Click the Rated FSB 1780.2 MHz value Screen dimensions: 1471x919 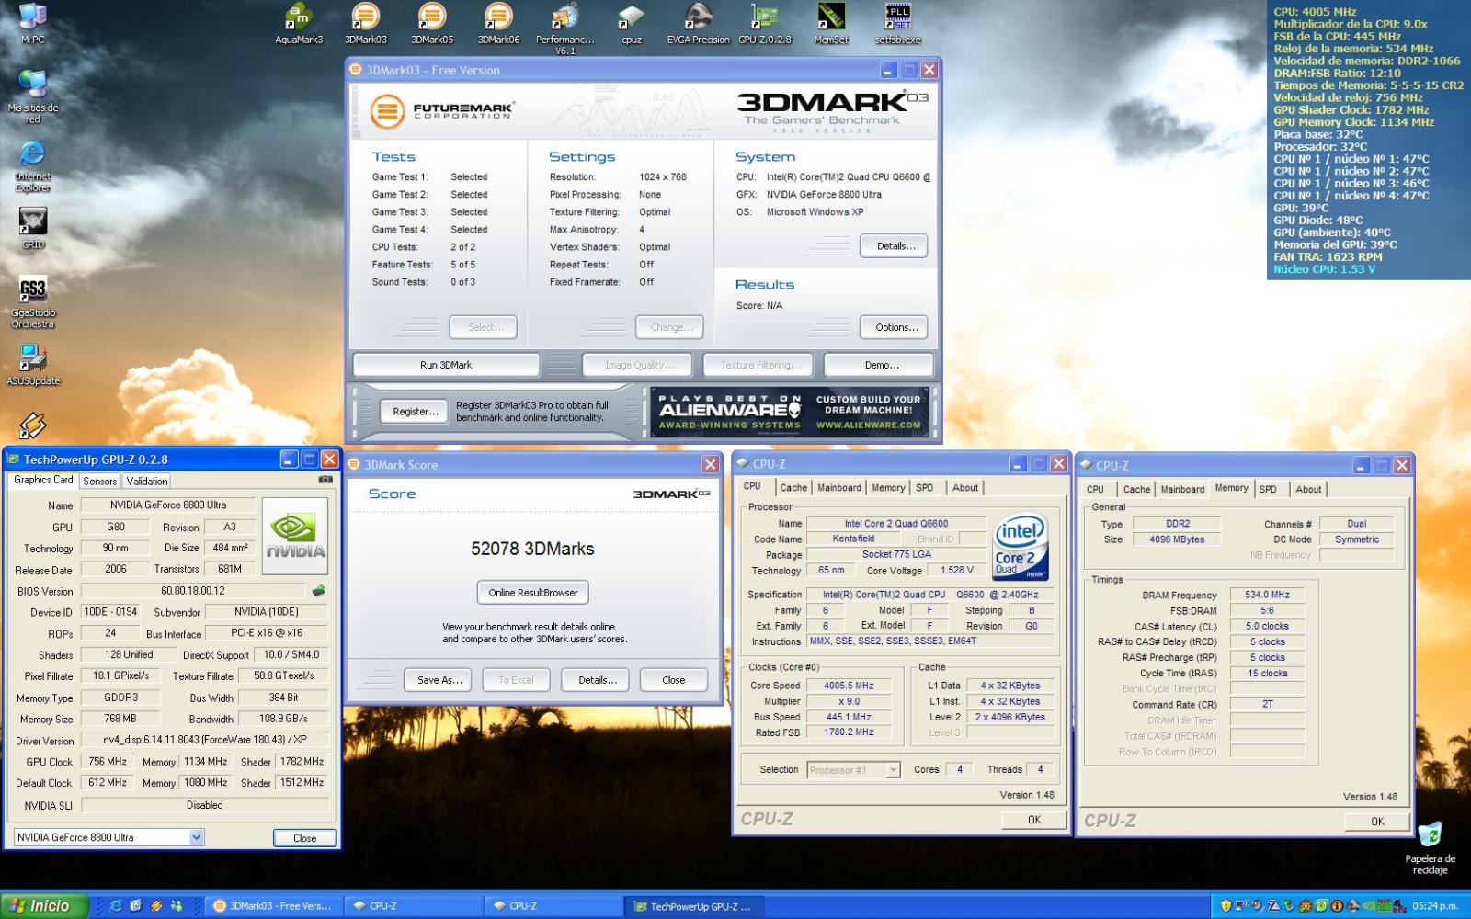point(849,732)
